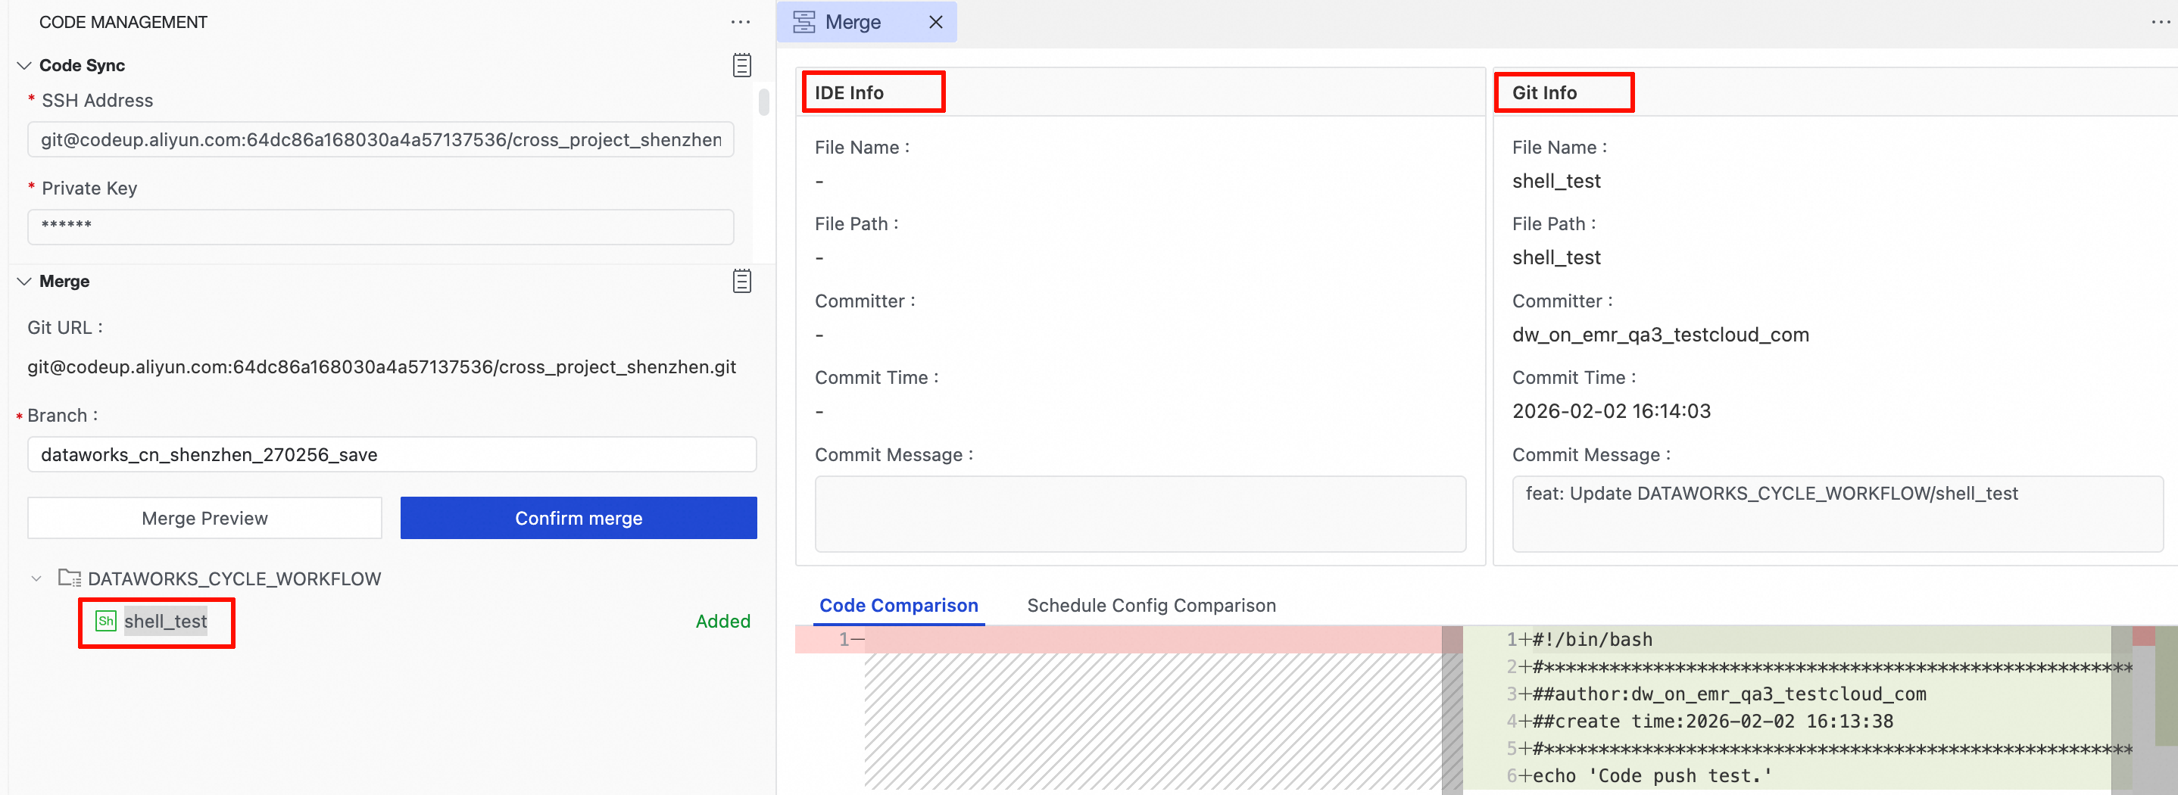
Task: Collapse the Merge section
Action: pos(24,281)
